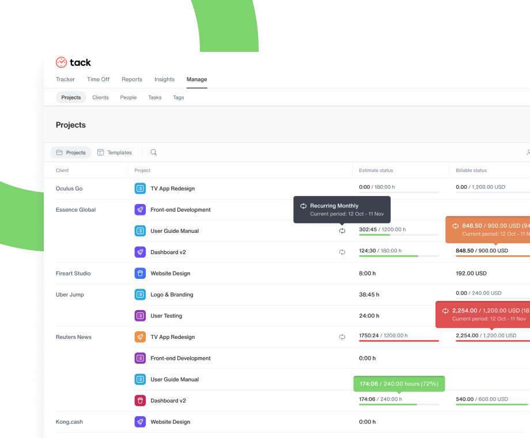Click the recurring icon on Reuters TV App Redesign
This screenshot has width=530, height=438.
pyautogui.click(x=342, y=337)
